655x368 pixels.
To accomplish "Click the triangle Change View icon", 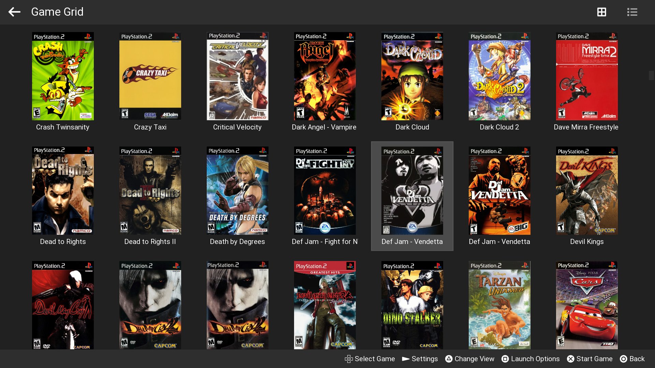I will click(x=449, y=359).
